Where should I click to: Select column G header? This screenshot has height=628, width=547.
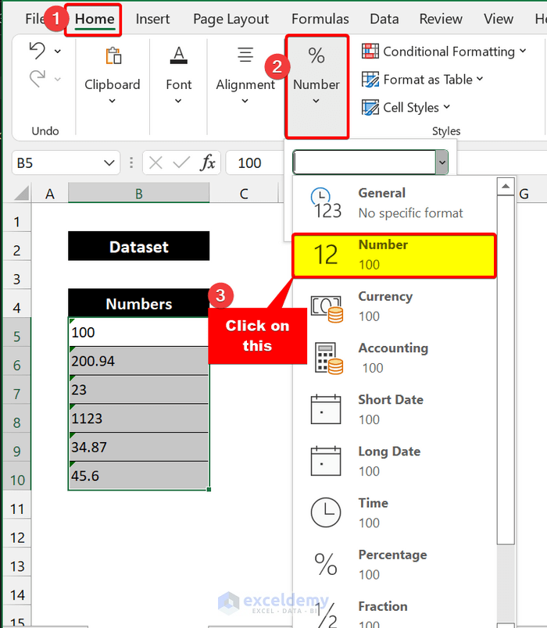tap(524, 194)
